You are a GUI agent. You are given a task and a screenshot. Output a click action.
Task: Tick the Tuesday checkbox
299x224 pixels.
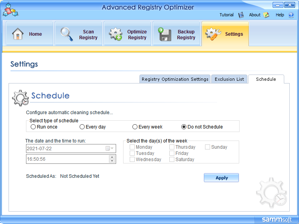click(x=132, y=153)
